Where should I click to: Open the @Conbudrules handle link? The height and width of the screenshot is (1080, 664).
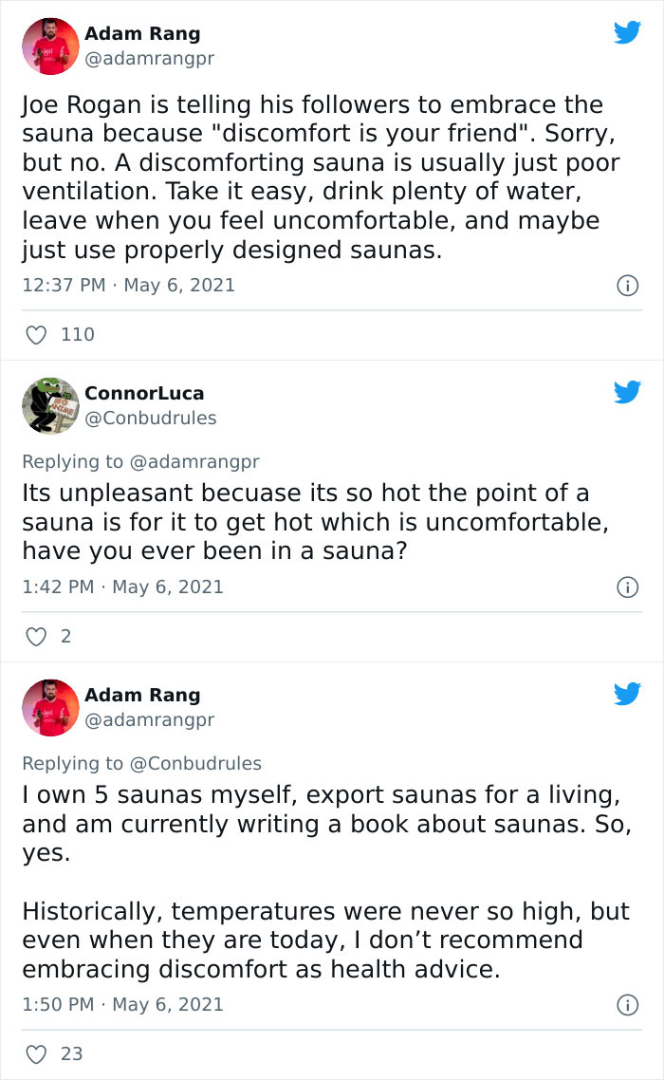click(150, 417)
